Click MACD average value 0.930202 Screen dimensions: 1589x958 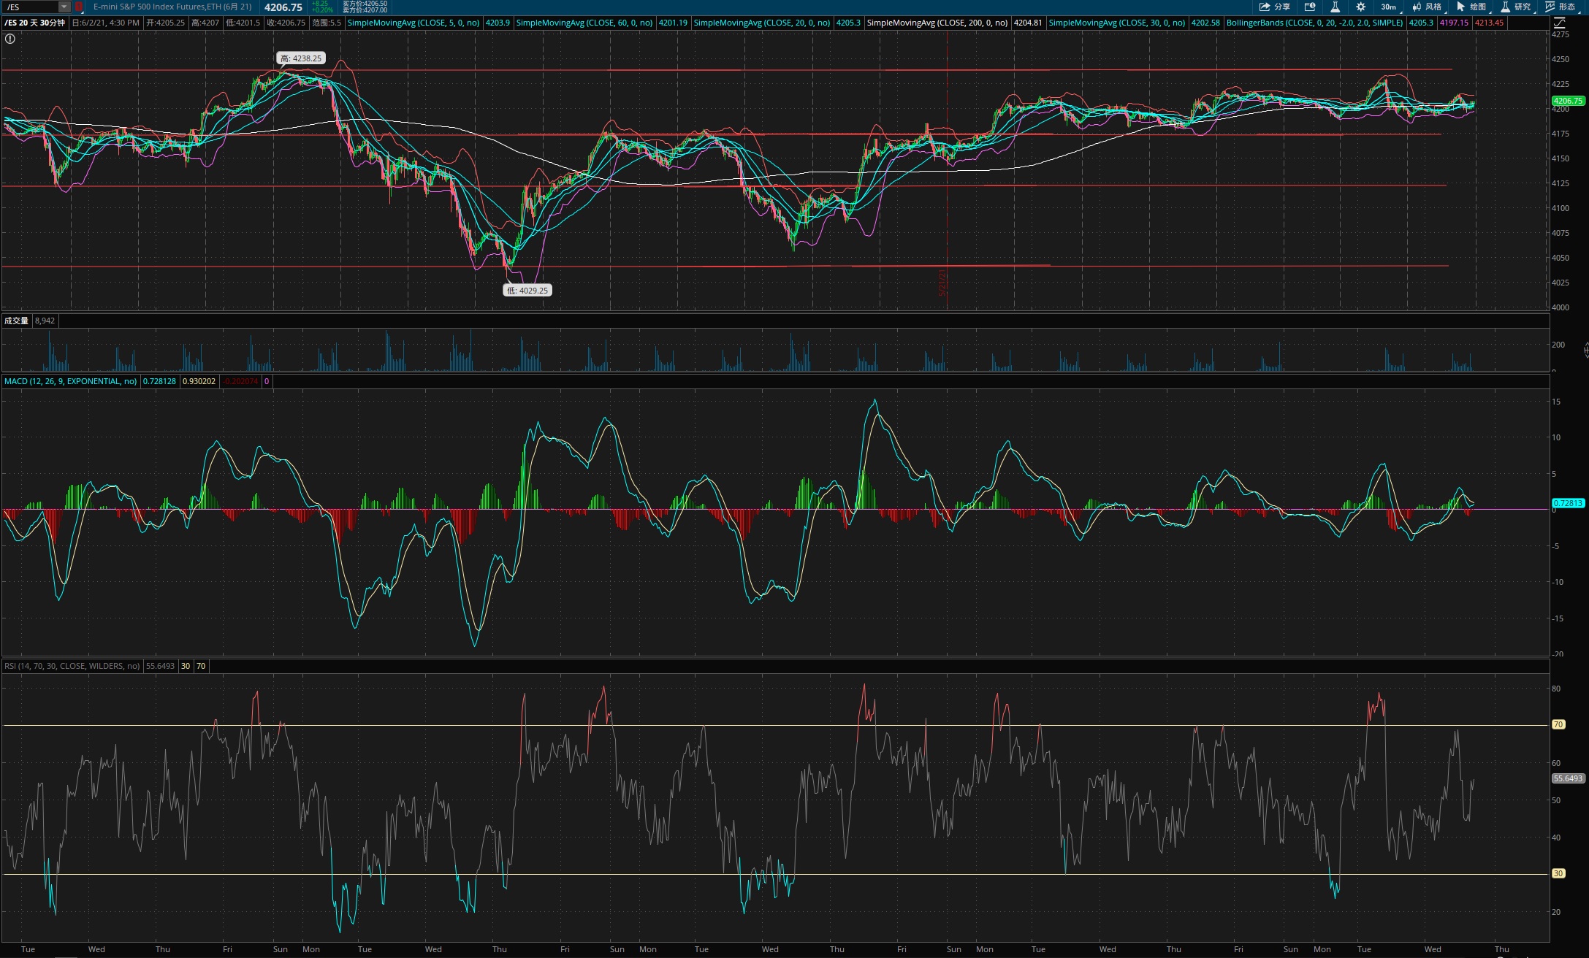pos(199,381)
